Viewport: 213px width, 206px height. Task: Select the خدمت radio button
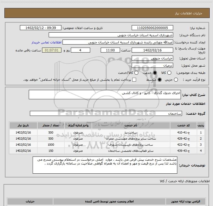155,73
